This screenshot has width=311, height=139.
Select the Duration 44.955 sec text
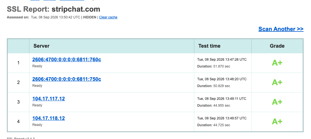point(214,106)
